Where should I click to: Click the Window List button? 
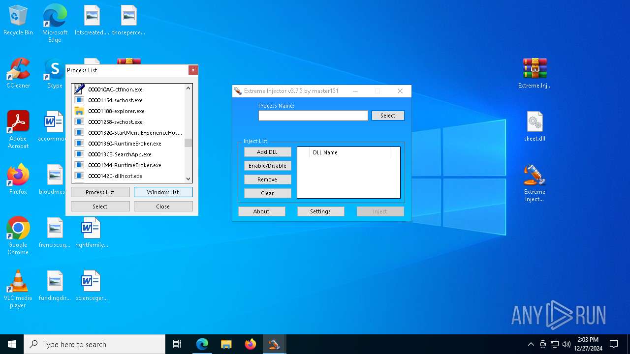[x=163, y=192]
